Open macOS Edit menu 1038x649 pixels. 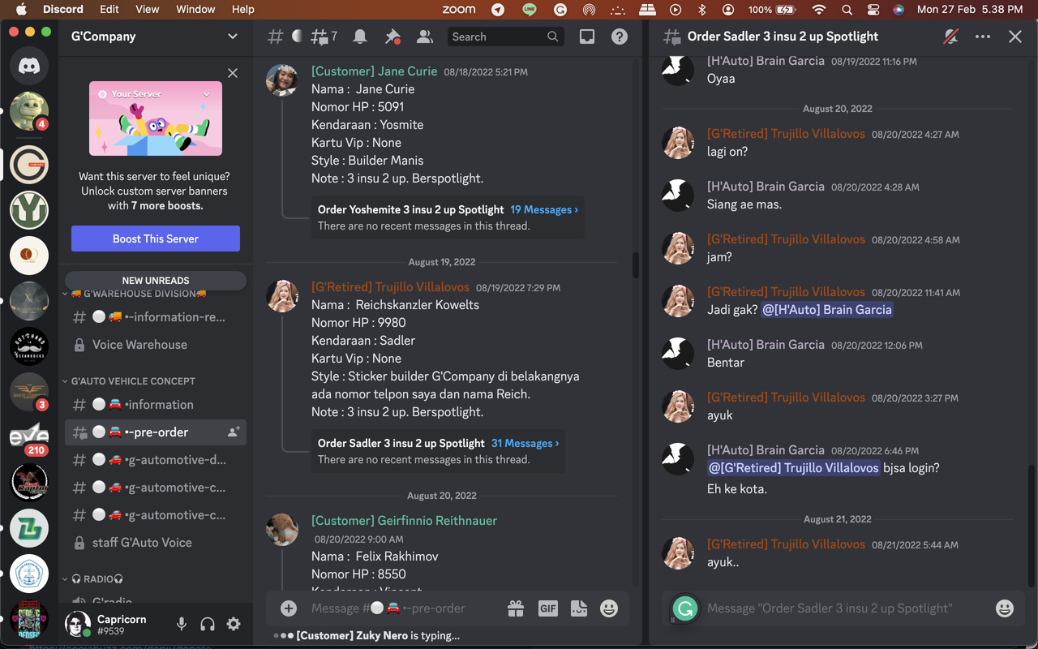click(109, 9)
